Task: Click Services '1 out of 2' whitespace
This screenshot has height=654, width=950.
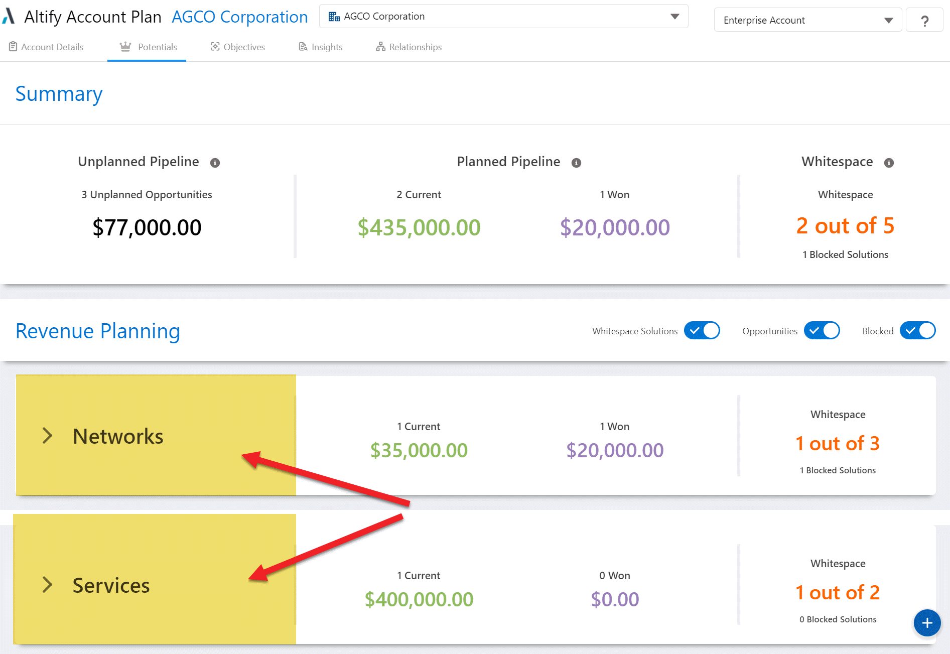Action: coord(838,593)
